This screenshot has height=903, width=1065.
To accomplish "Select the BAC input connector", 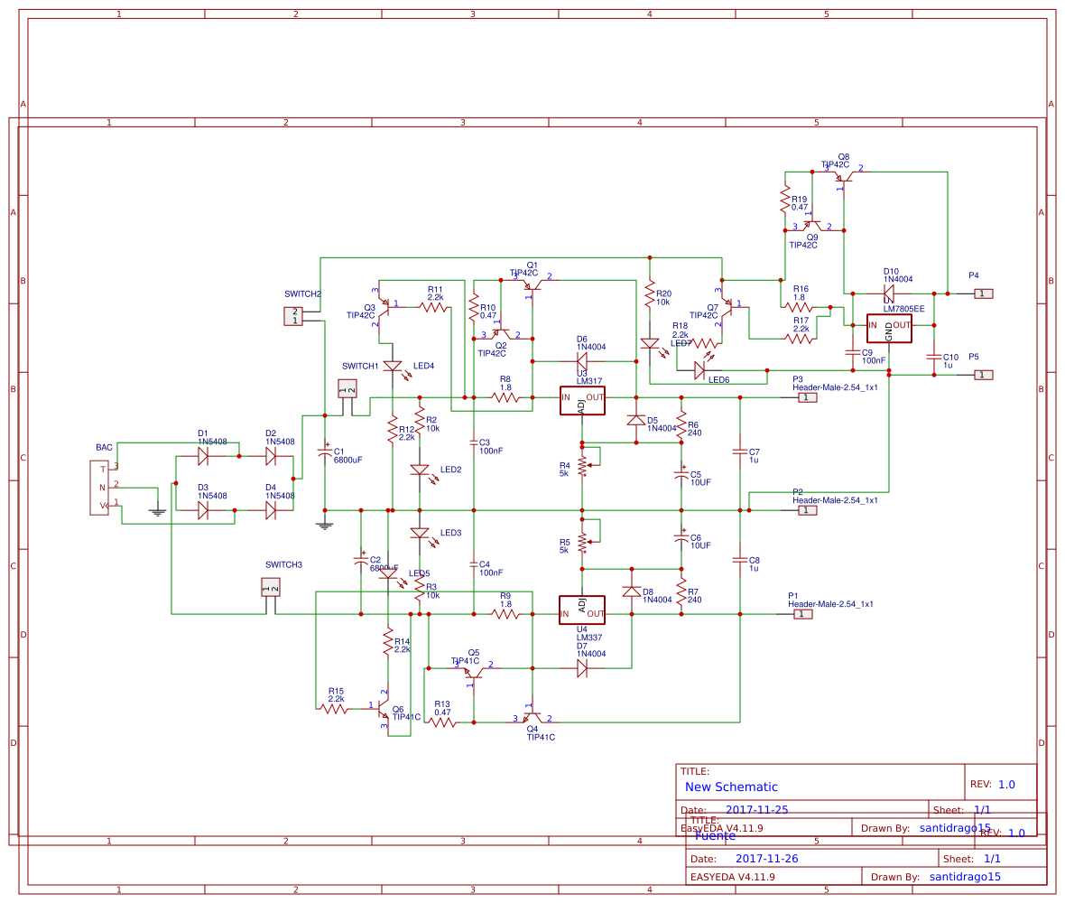I will pos(98,488).
